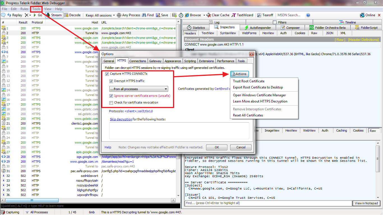
Task: Open the Filters tab
Action: (x=280, y=22)
